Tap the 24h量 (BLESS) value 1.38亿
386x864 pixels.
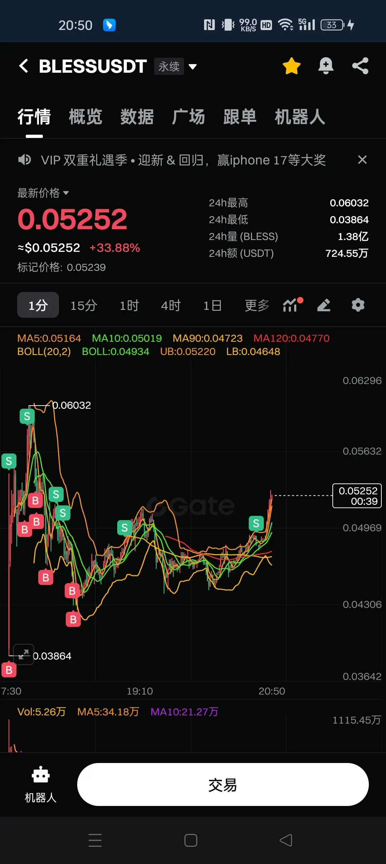(353, 236)
